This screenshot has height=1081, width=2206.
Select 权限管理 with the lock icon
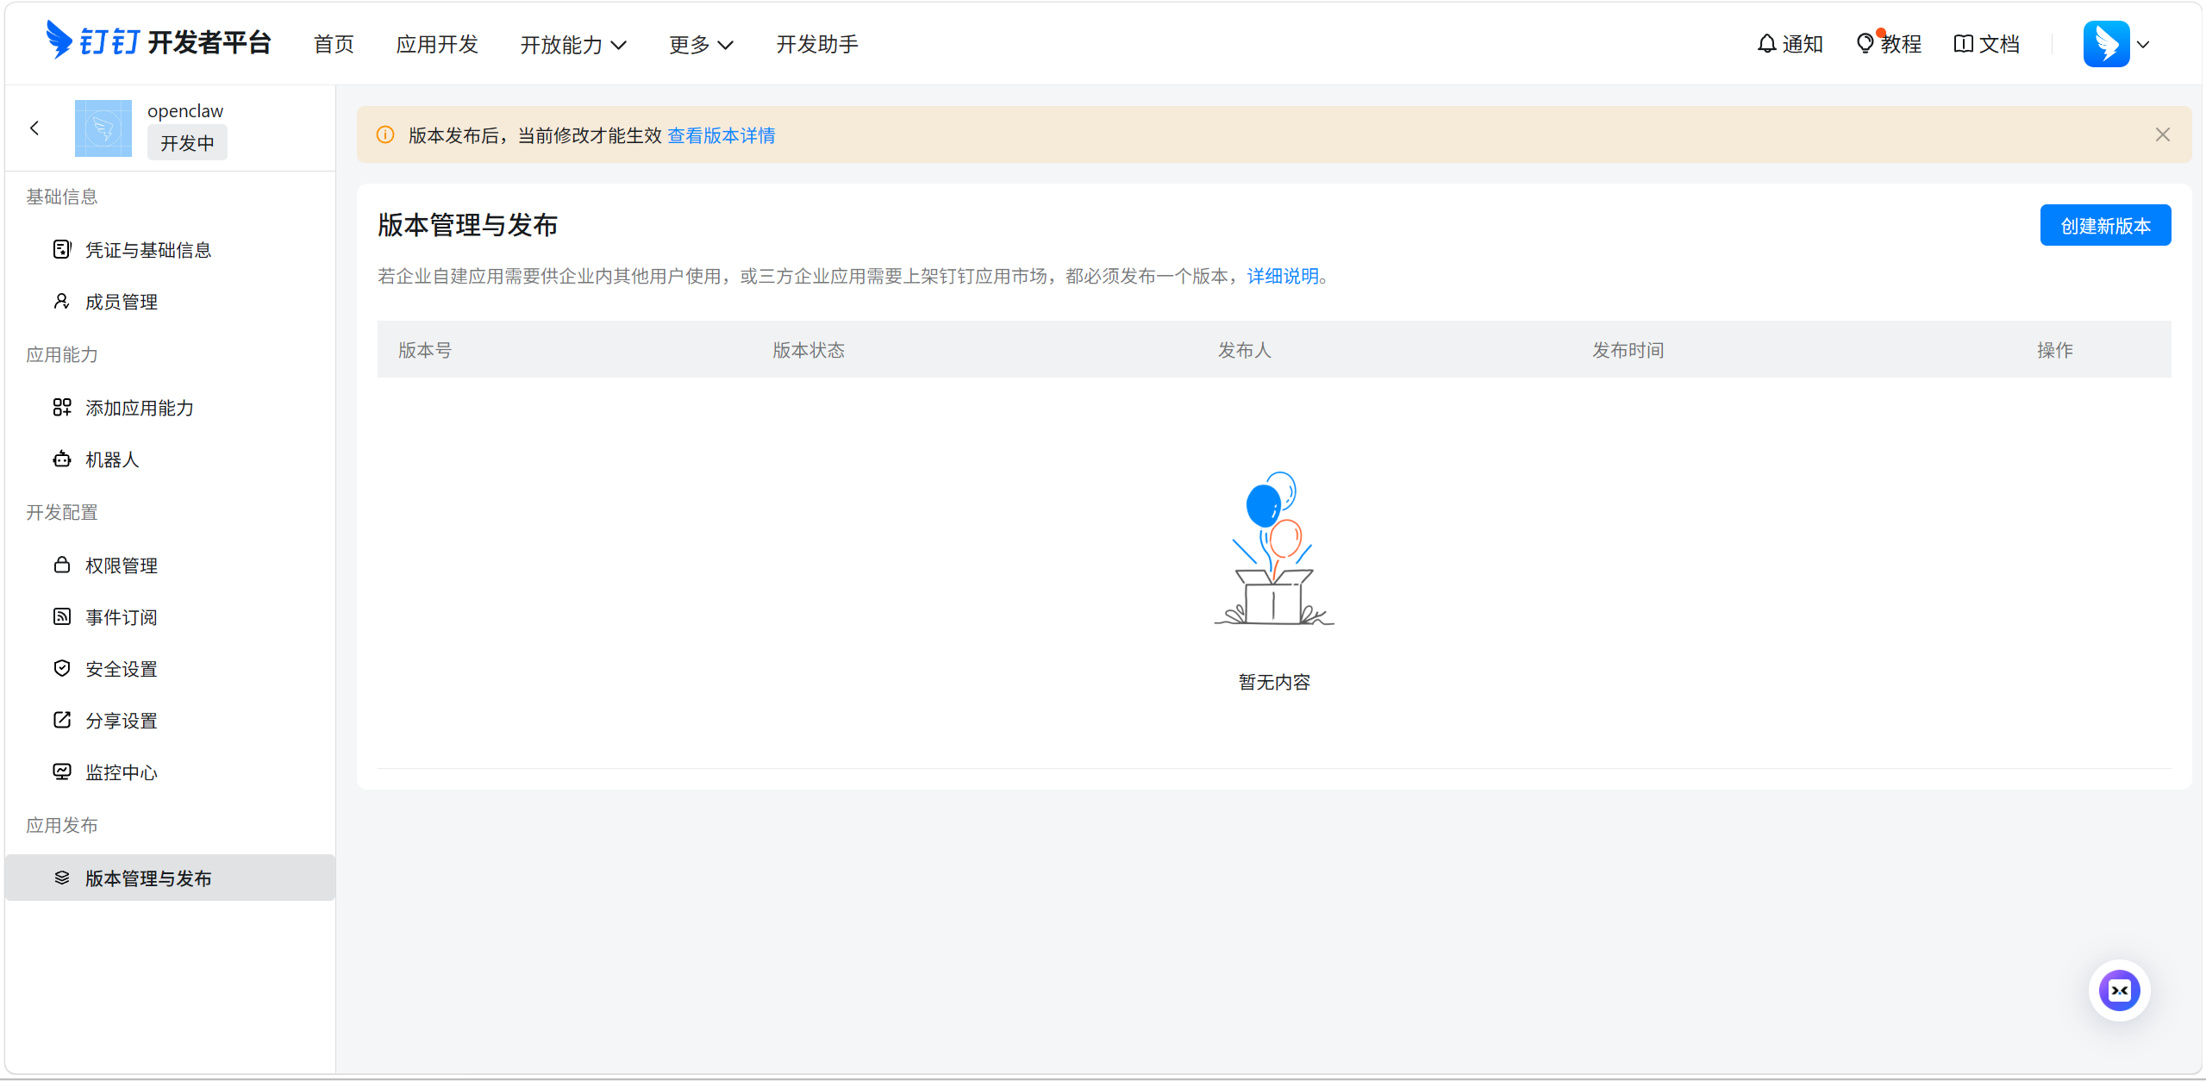121,565
